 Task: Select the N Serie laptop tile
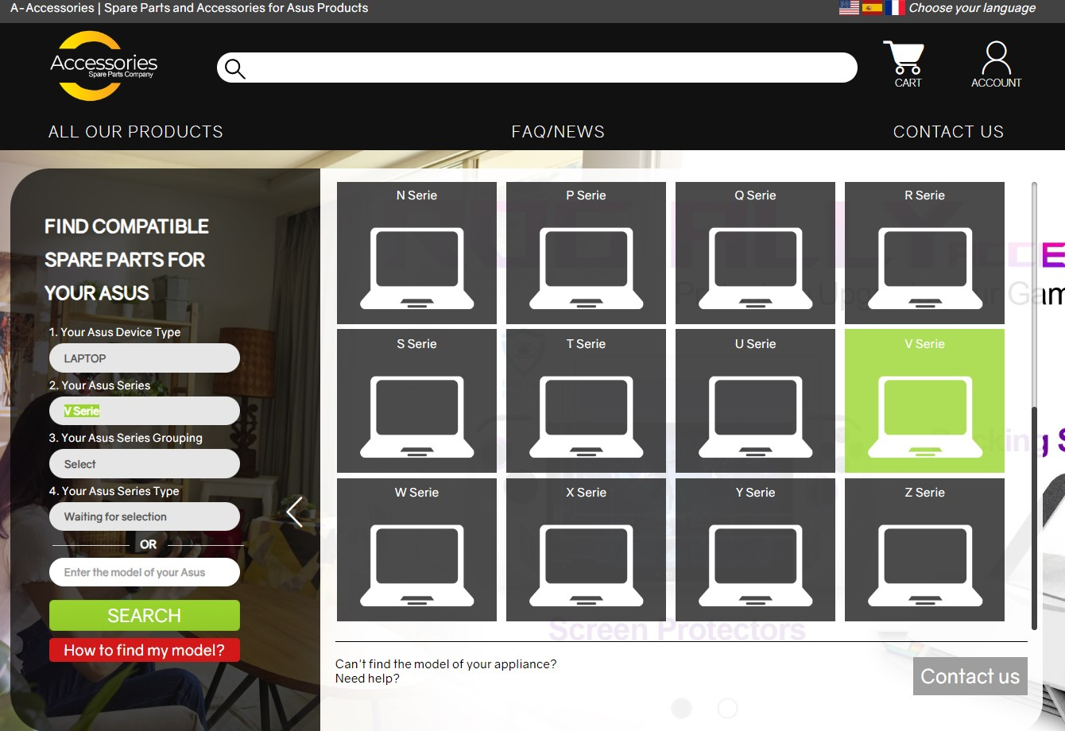click(416, 253)
